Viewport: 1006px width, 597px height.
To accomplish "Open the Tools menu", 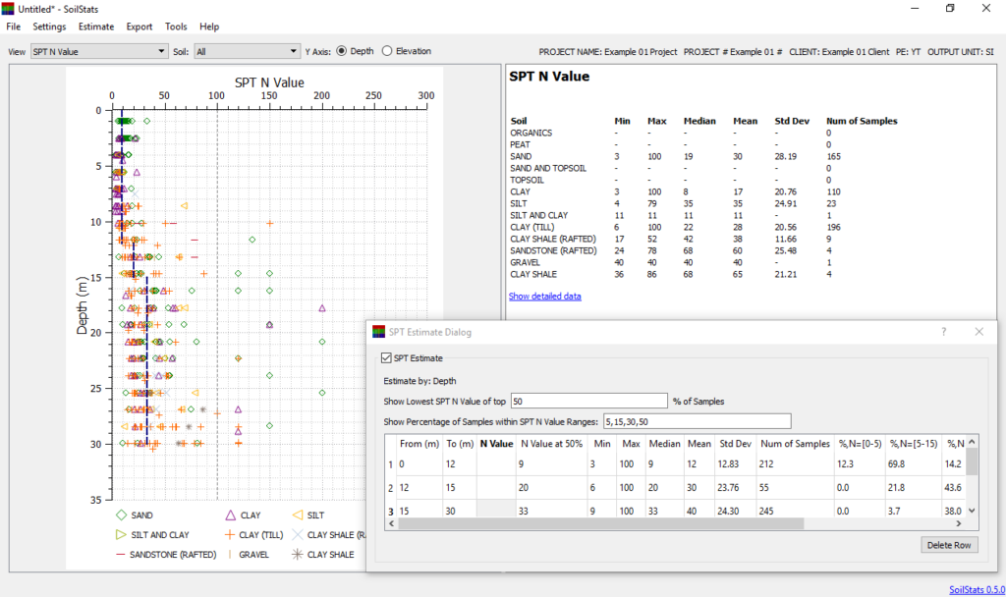I will pos(176,27).
